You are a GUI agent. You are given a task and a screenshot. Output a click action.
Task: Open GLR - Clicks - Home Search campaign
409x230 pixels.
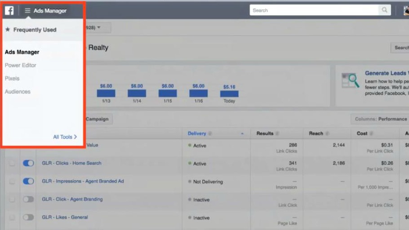[x=71, y=163]
